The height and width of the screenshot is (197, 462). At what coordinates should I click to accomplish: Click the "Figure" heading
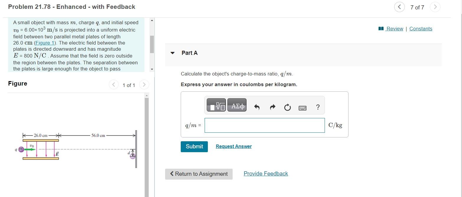click(x=18, y=83)
